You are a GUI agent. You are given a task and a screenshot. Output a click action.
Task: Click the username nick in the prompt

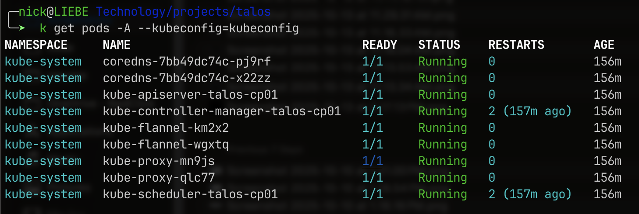point(32,12)
